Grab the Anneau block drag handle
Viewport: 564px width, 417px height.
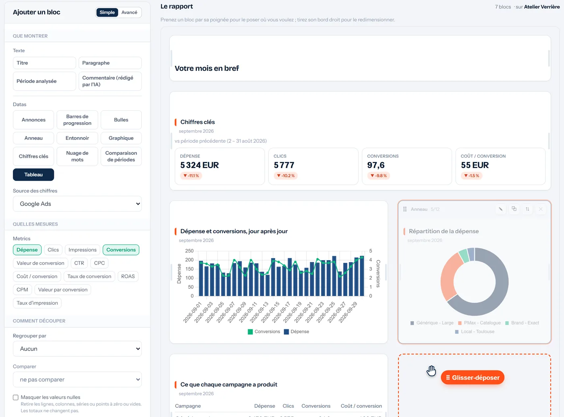click(x=405, y=209)
